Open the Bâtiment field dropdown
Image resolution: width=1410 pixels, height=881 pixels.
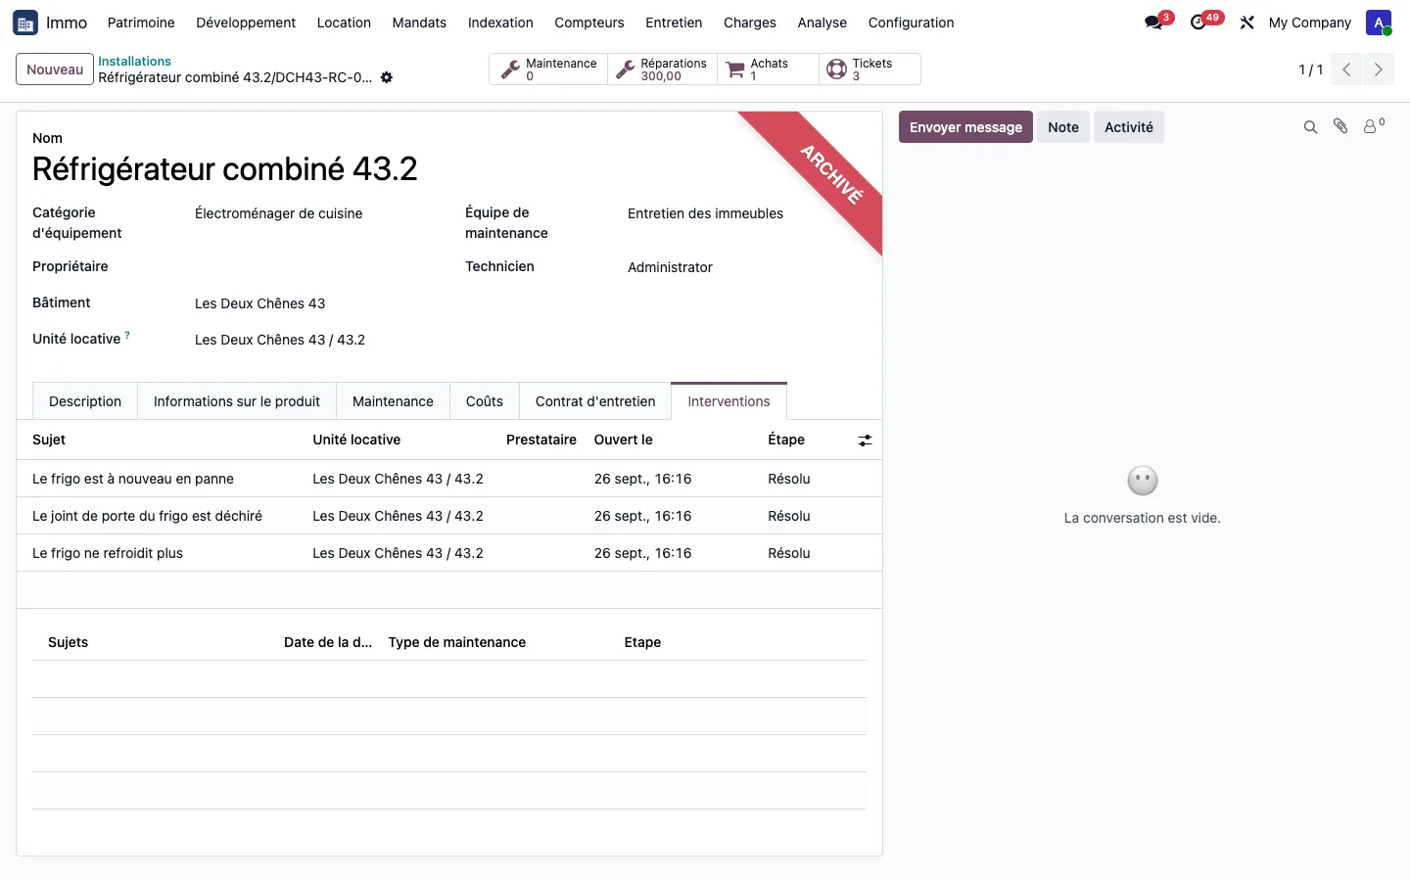pos(313,303)
